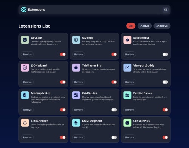Click the SpeedBoost extension icon
Viewport: 189px width, 148px height.
click(127, 40)
